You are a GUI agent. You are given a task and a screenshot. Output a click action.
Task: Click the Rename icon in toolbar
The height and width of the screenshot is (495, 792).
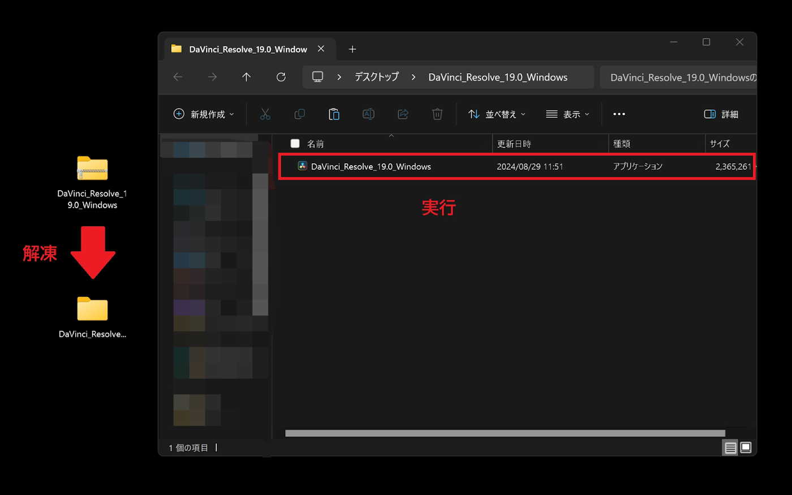(x=368, y=114)
